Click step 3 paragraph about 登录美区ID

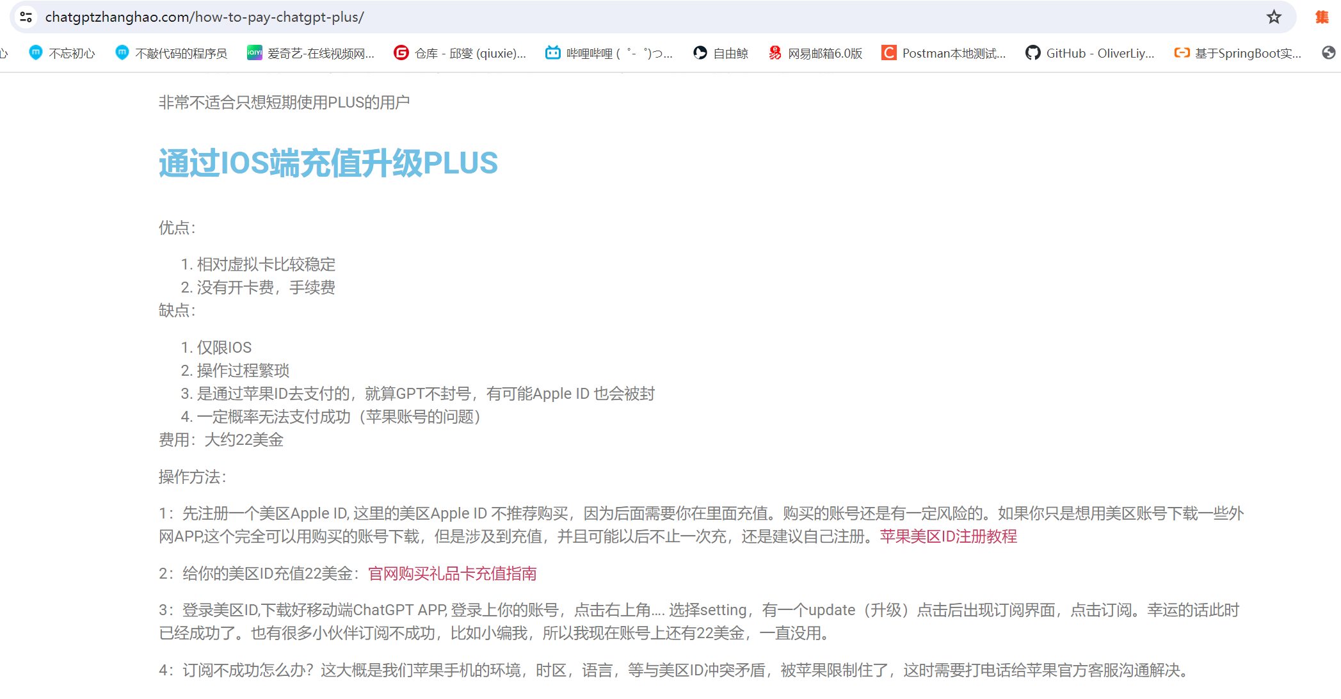pos(699,622)
